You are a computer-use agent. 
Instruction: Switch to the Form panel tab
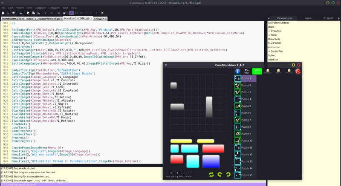pos(308,18)
